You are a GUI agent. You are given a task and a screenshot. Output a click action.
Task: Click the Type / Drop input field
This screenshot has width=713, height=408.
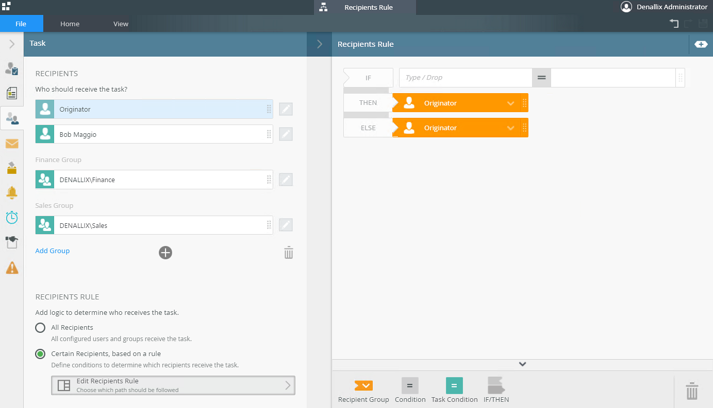coord(466,78)
